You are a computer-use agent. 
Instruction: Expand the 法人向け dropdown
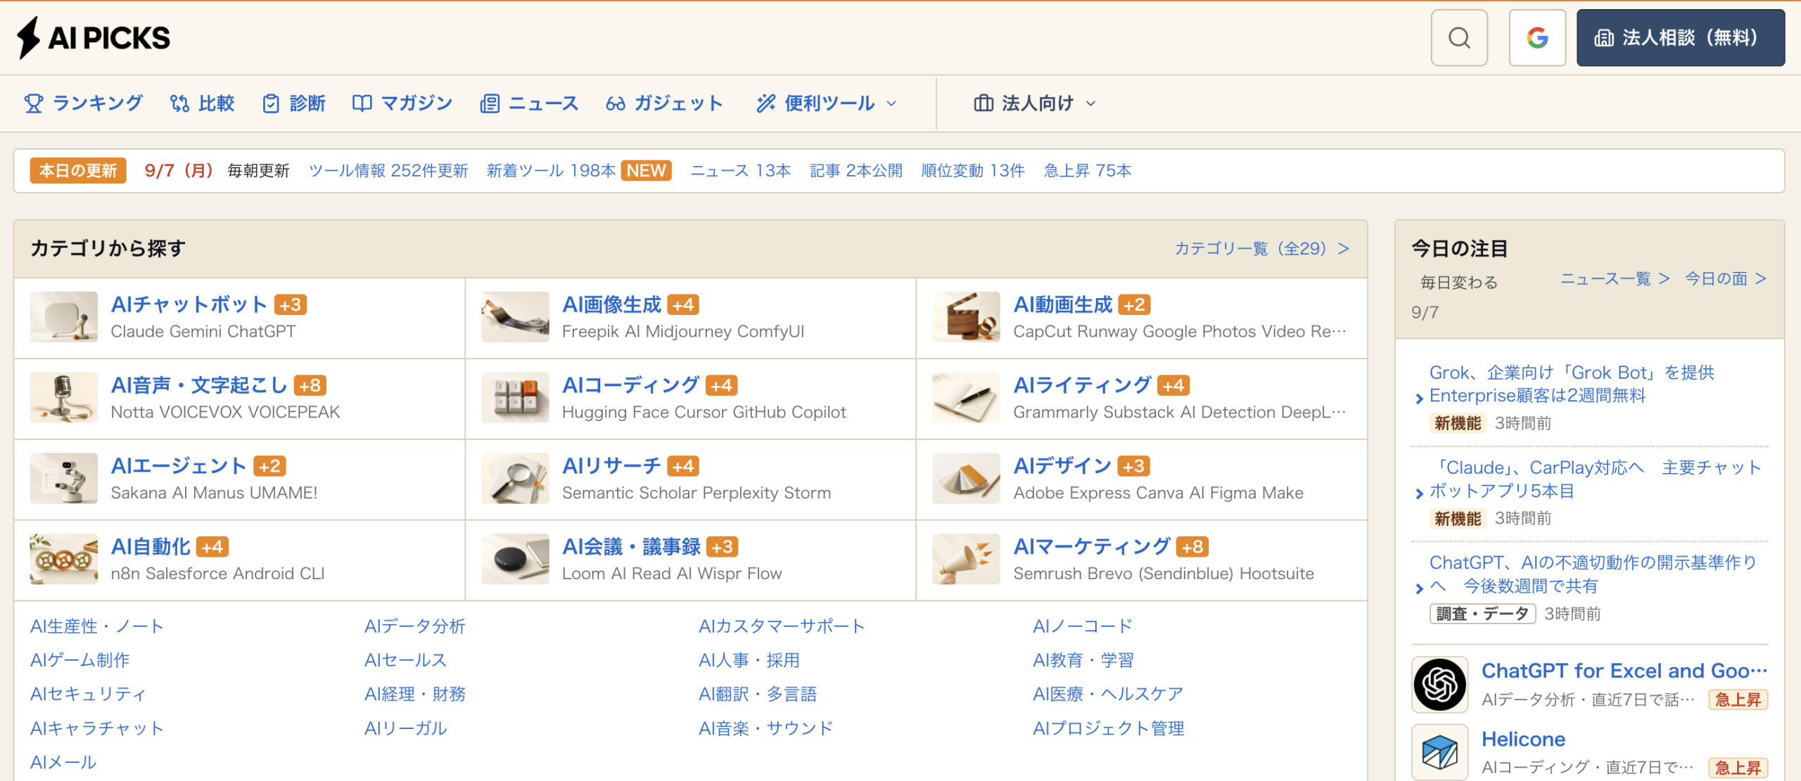tap(1035, 103)
